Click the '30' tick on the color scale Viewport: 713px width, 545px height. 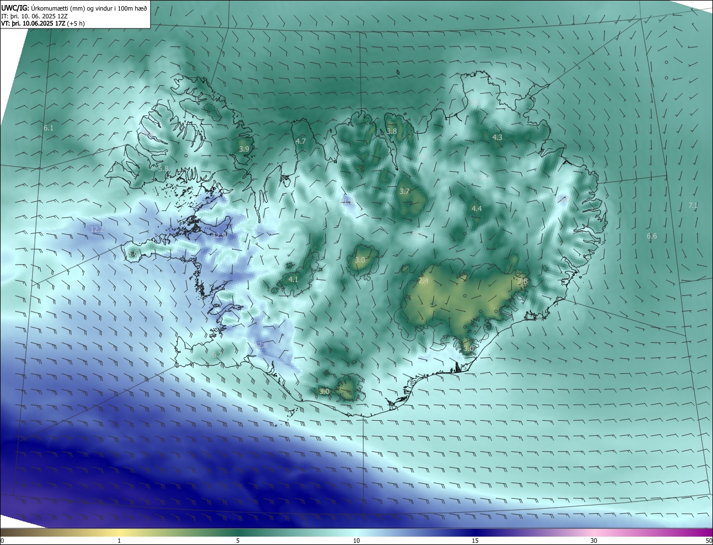(594, 541)
